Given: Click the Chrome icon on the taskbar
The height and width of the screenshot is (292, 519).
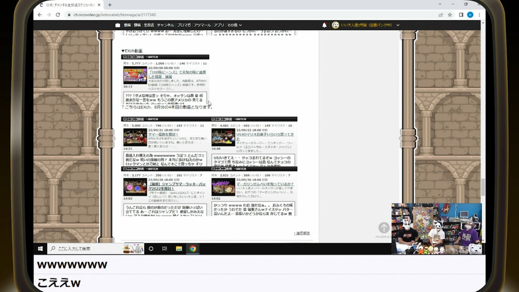Looking at the screenshot, I should pyautogui.click(x=193, y=249).
